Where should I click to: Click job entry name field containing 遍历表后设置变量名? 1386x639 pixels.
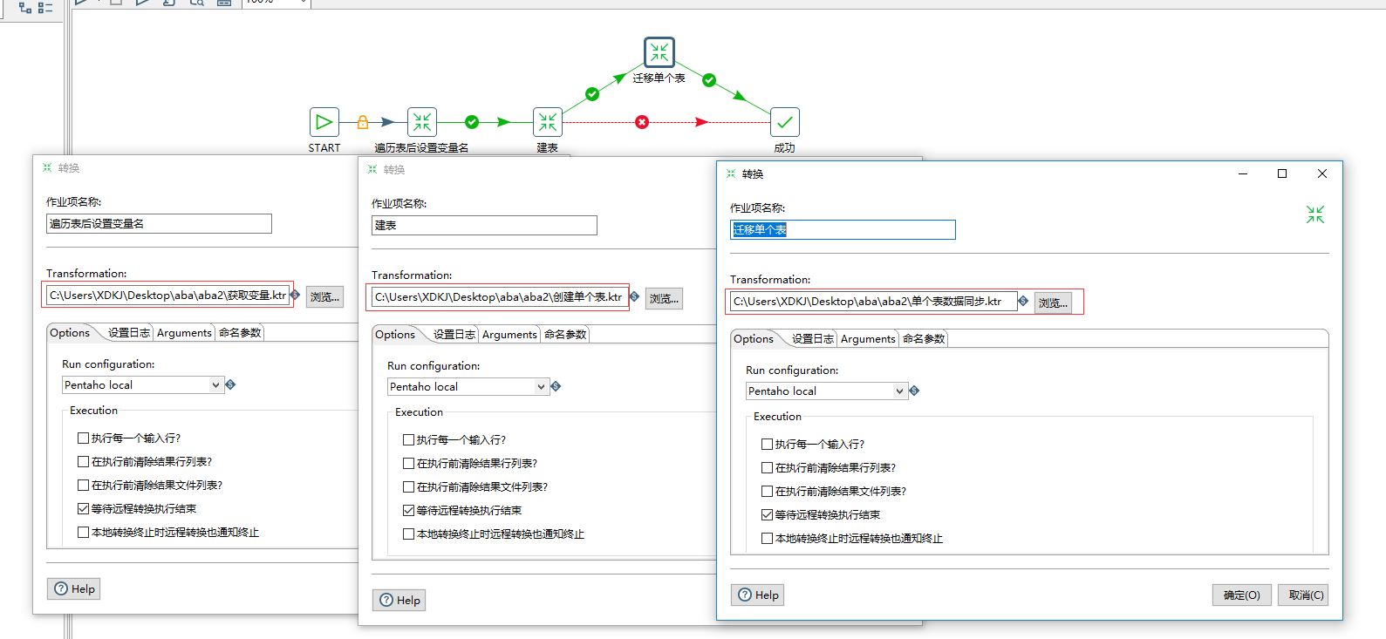(159, 223)
